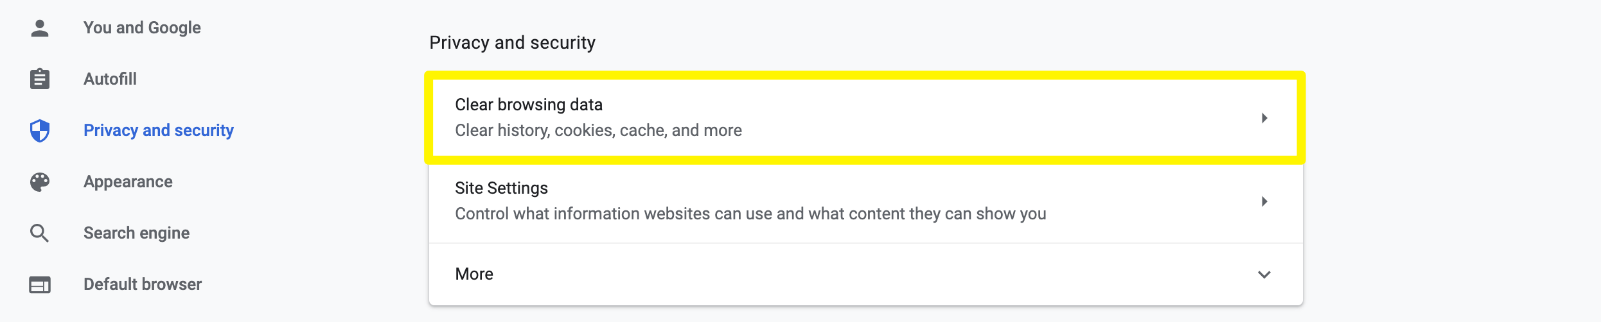Image resolution: width=1601 pixels, height=322 pixels.
Task: Open the Default browser section
Action: 143,284
